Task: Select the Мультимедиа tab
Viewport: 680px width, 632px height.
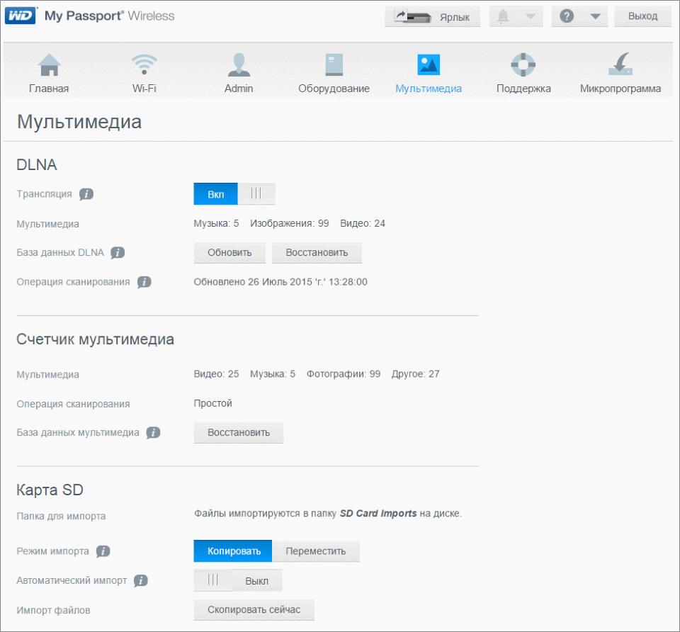Action: 428,73
